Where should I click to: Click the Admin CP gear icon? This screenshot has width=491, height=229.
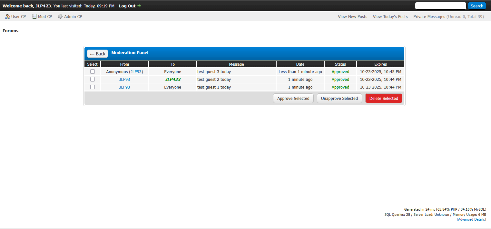(x=60, y=16)
